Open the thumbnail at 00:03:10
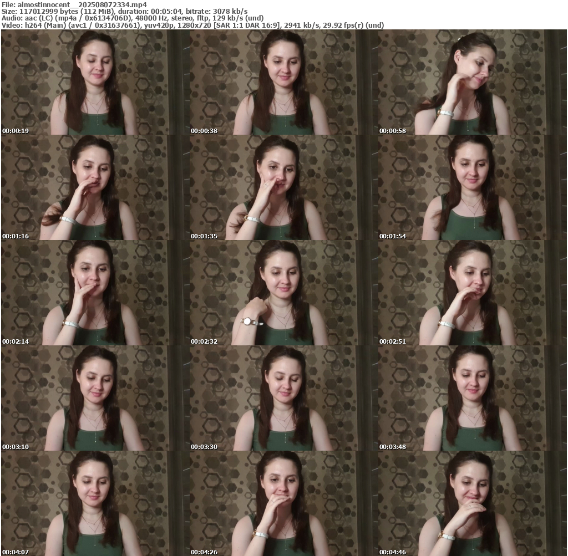 tap(95, 398)
